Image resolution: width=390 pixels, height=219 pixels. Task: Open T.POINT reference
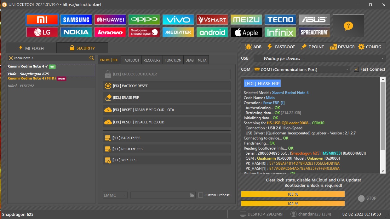point(312,47)
